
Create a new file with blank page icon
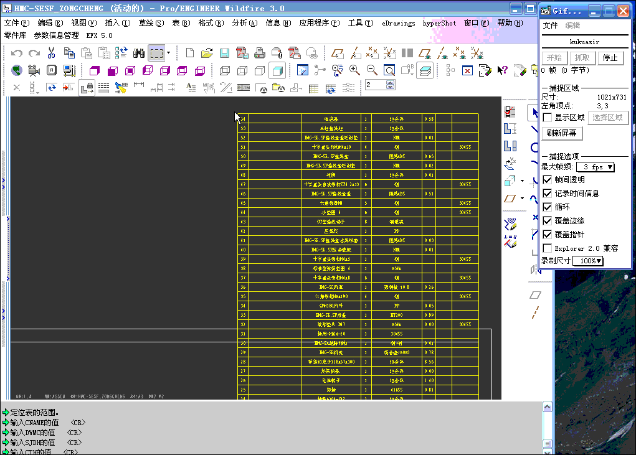coord(189,53)
